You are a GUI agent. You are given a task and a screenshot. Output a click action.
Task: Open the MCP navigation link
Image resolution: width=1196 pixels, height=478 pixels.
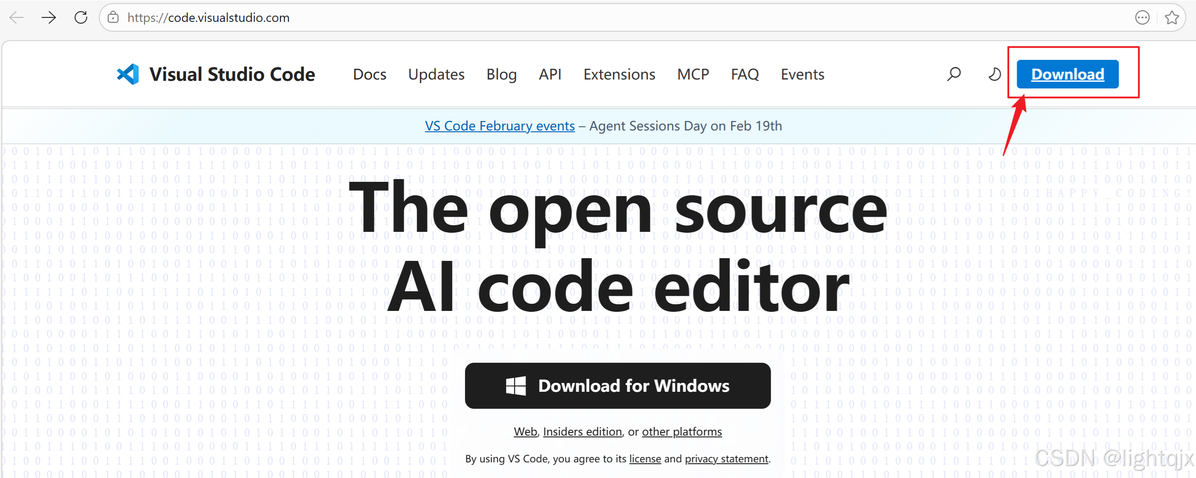click(693, 74)
